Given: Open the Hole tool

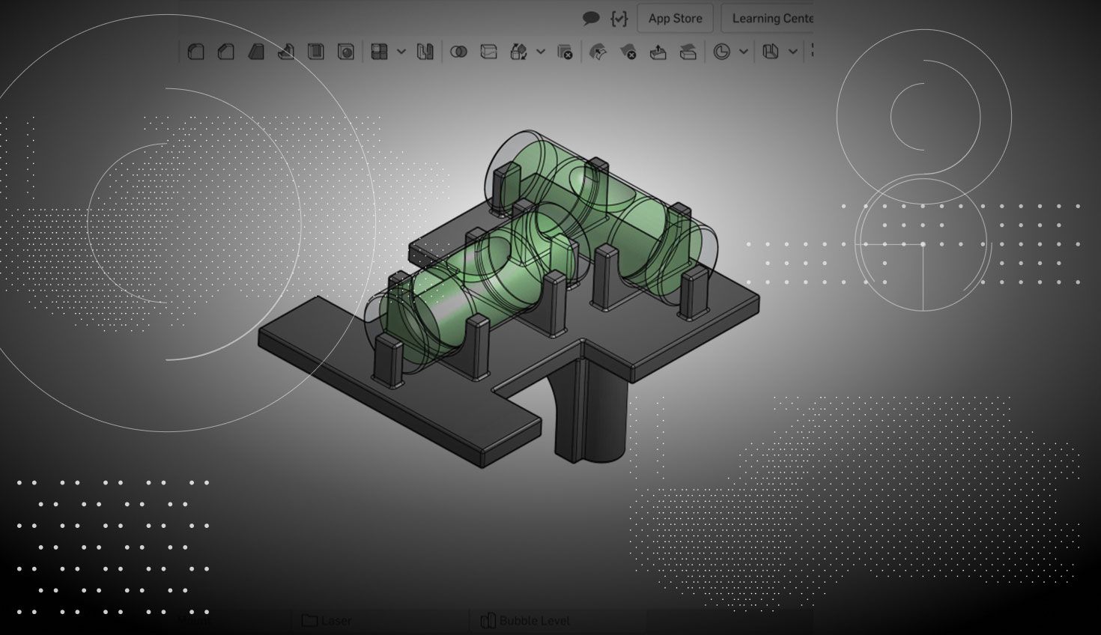Looking at the screenshot, I should 345,52.
